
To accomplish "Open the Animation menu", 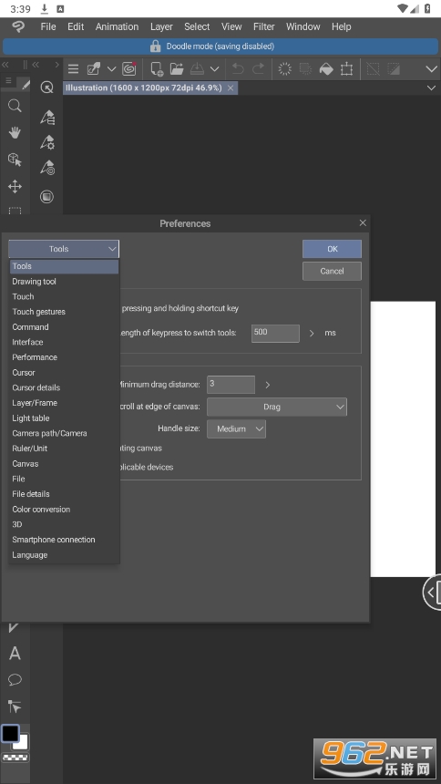I will tap(117, 26).
